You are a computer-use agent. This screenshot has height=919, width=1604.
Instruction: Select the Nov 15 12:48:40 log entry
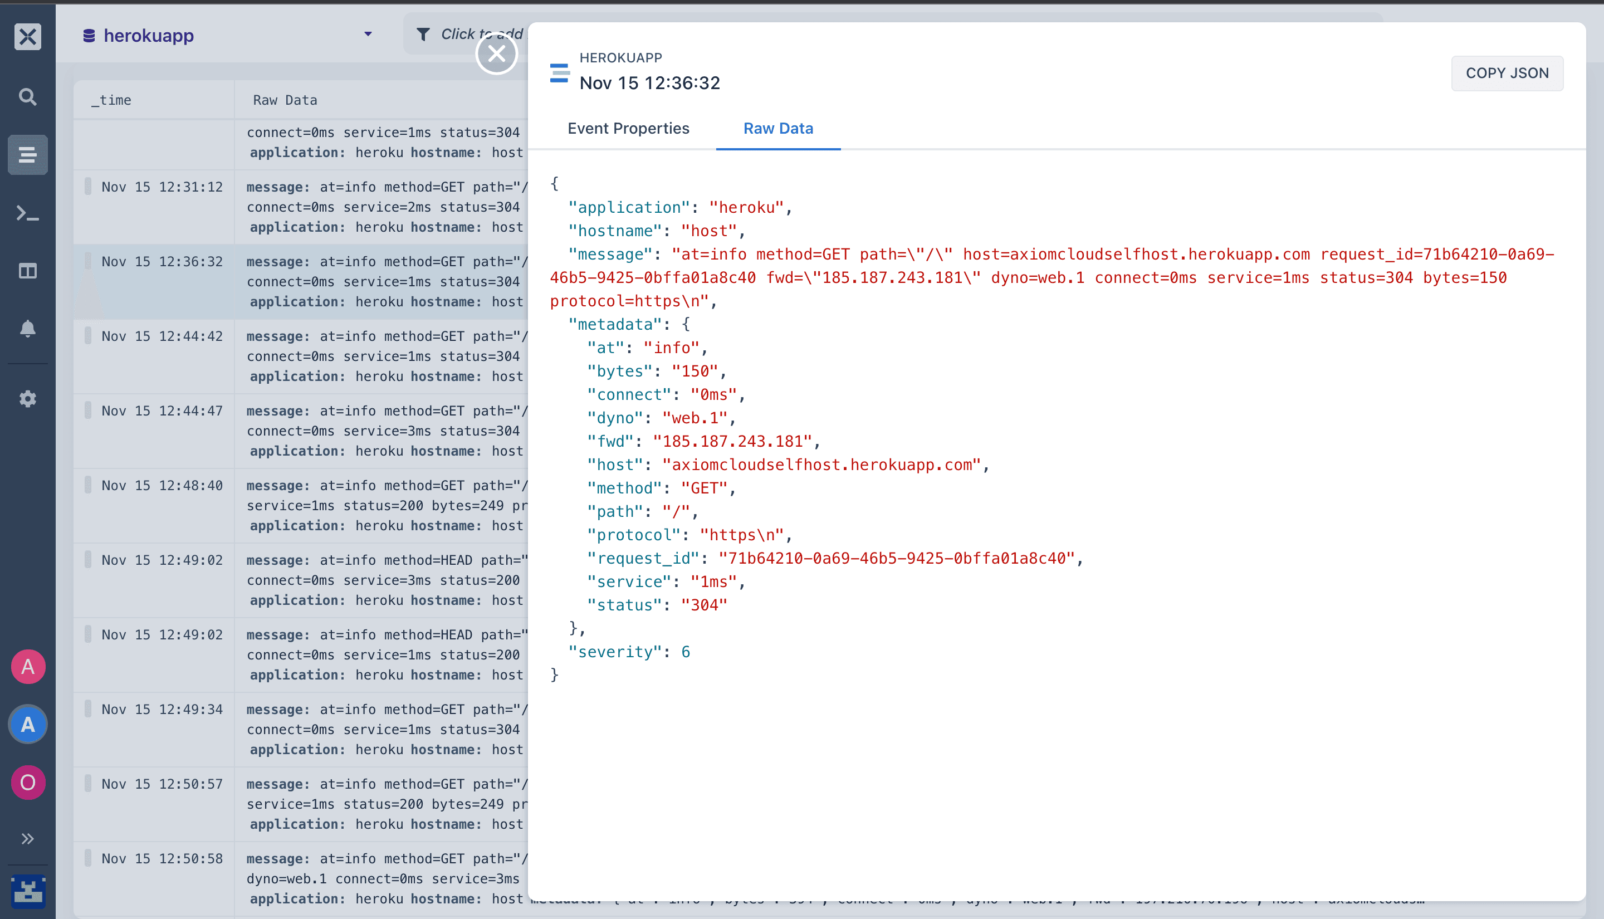click(x=162, y=485)
